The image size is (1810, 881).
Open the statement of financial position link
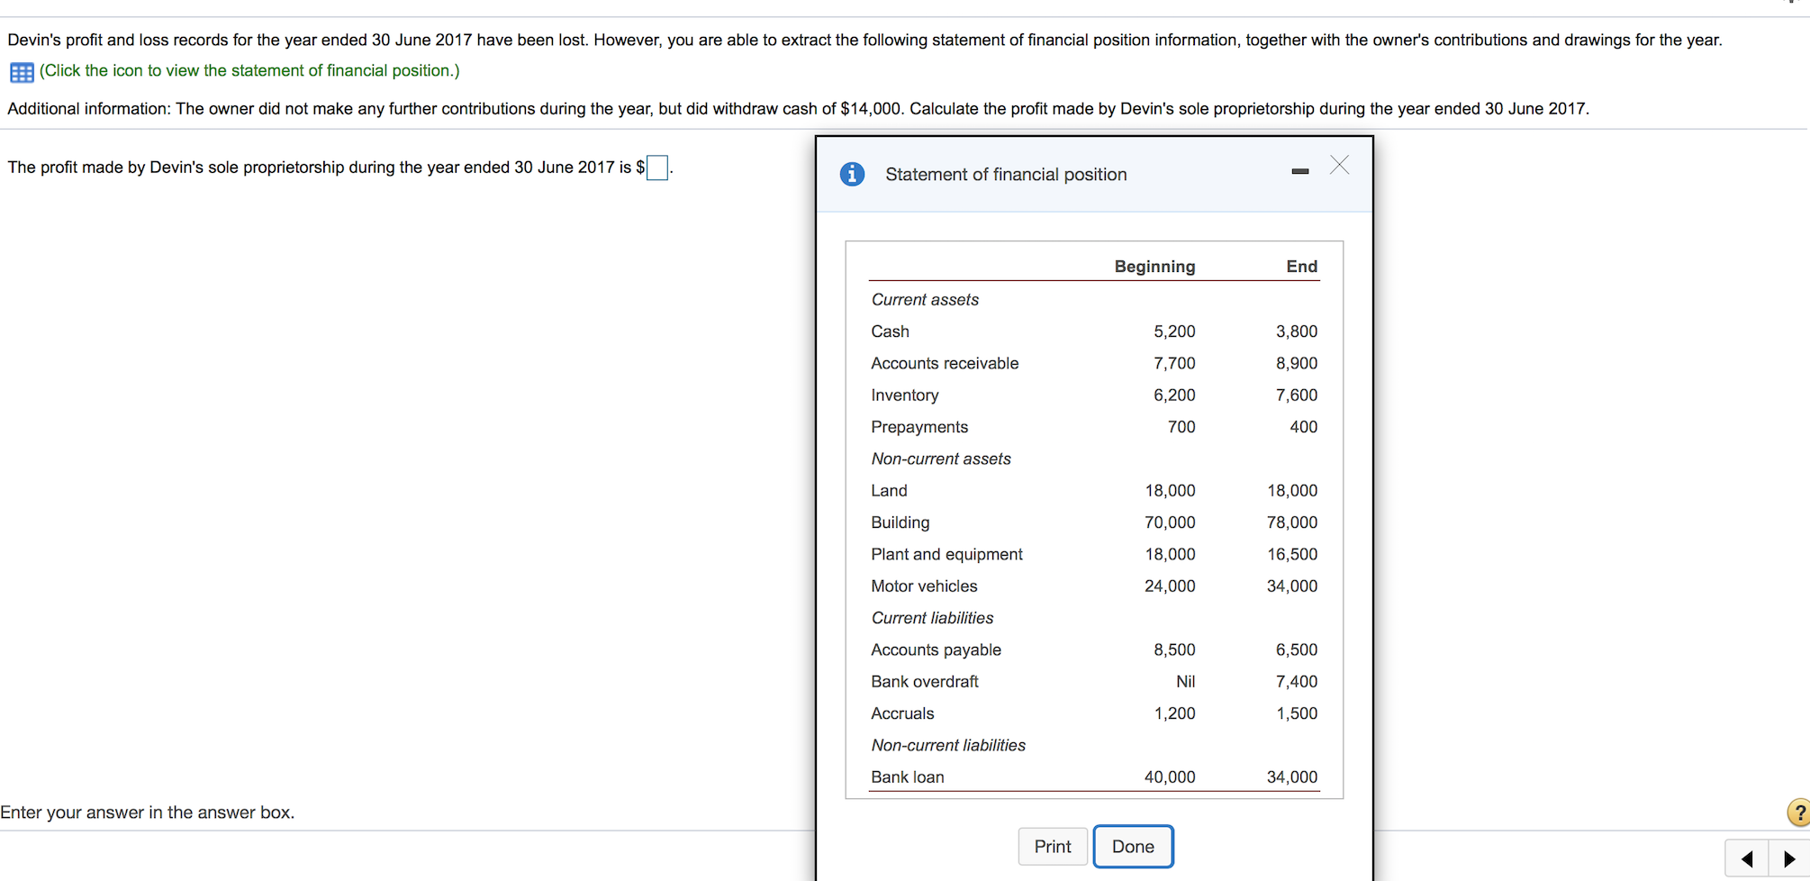coord(249,70)
